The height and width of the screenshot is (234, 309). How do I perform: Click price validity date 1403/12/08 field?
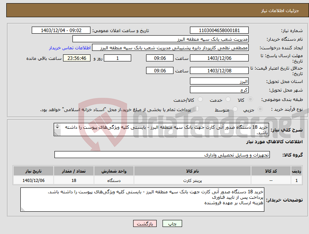point(219,70)
